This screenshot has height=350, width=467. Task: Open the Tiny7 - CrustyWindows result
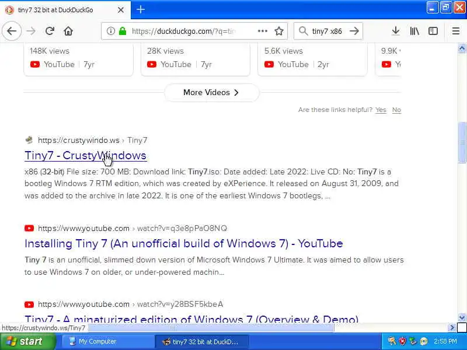tap(85, 155)
